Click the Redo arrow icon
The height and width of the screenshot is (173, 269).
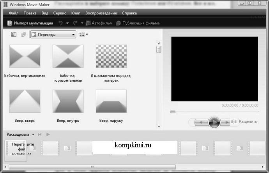[75, 23]
